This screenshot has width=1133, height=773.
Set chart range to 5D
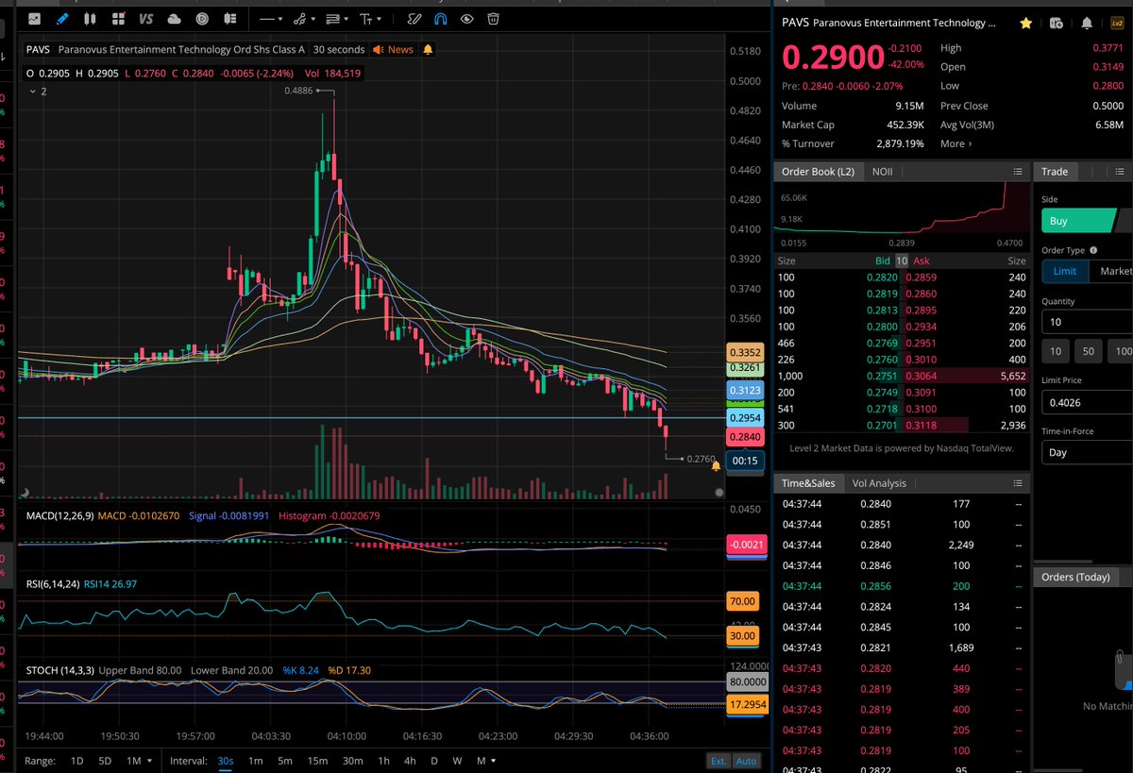105,761
